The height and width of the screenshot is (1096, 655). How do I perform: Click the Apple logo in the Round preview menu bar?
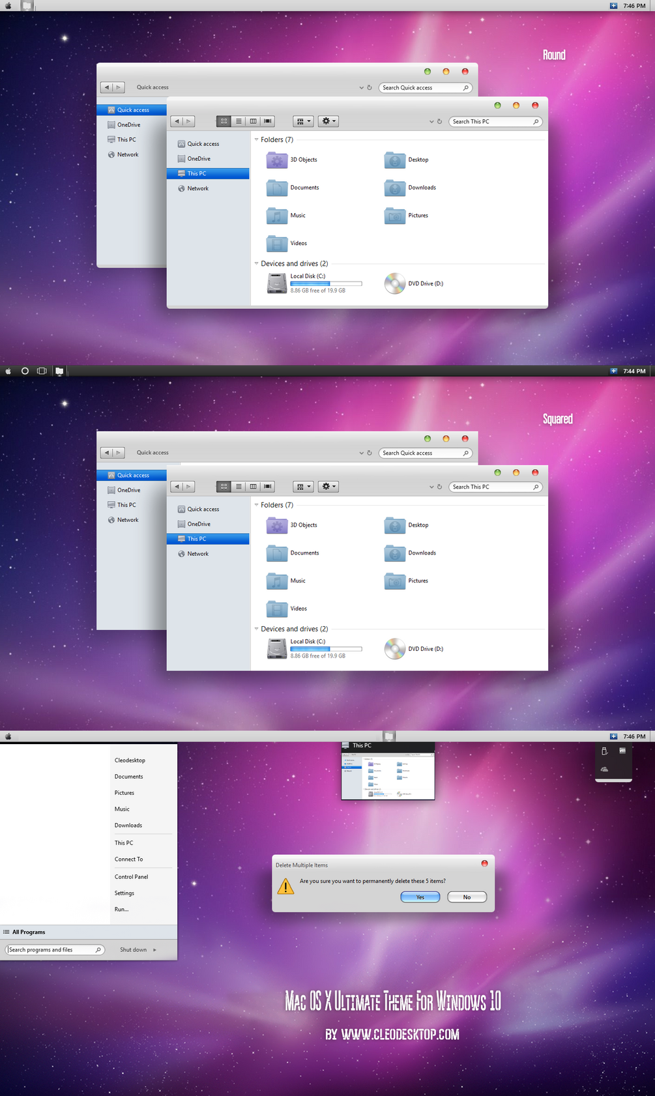coord(8,5)
